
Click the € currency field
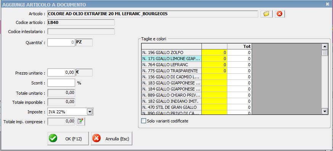click(x=84, y=72)
